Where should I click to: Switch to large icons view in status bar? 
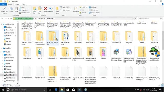point(162,86)
